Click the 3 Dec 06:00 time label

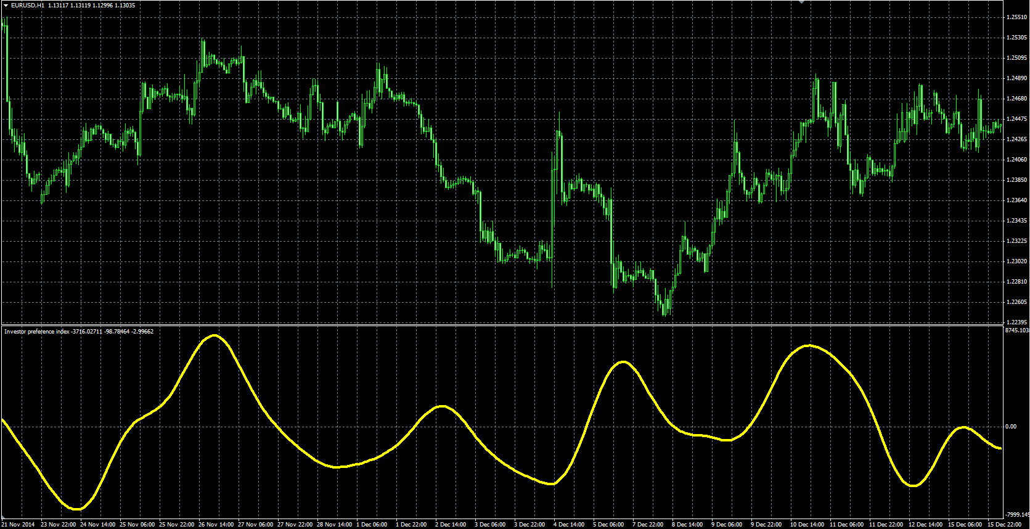coord(491,525)
